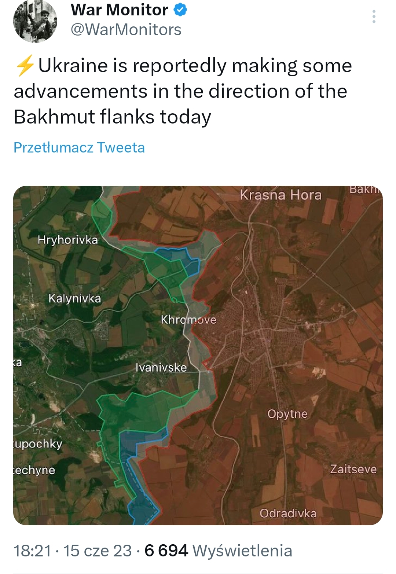
Task: Click the Ivanivske label on map
Action: [161, 367]
